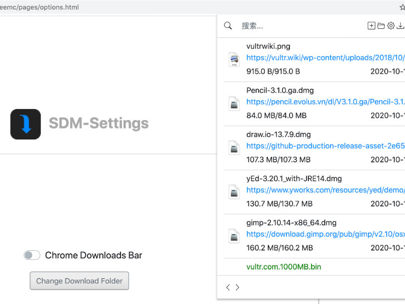Click the 130.7 MB/130.7 MB size text
The height and width of the screenshot is (304, 405).
pyautogui.click(x=279, y=204)
